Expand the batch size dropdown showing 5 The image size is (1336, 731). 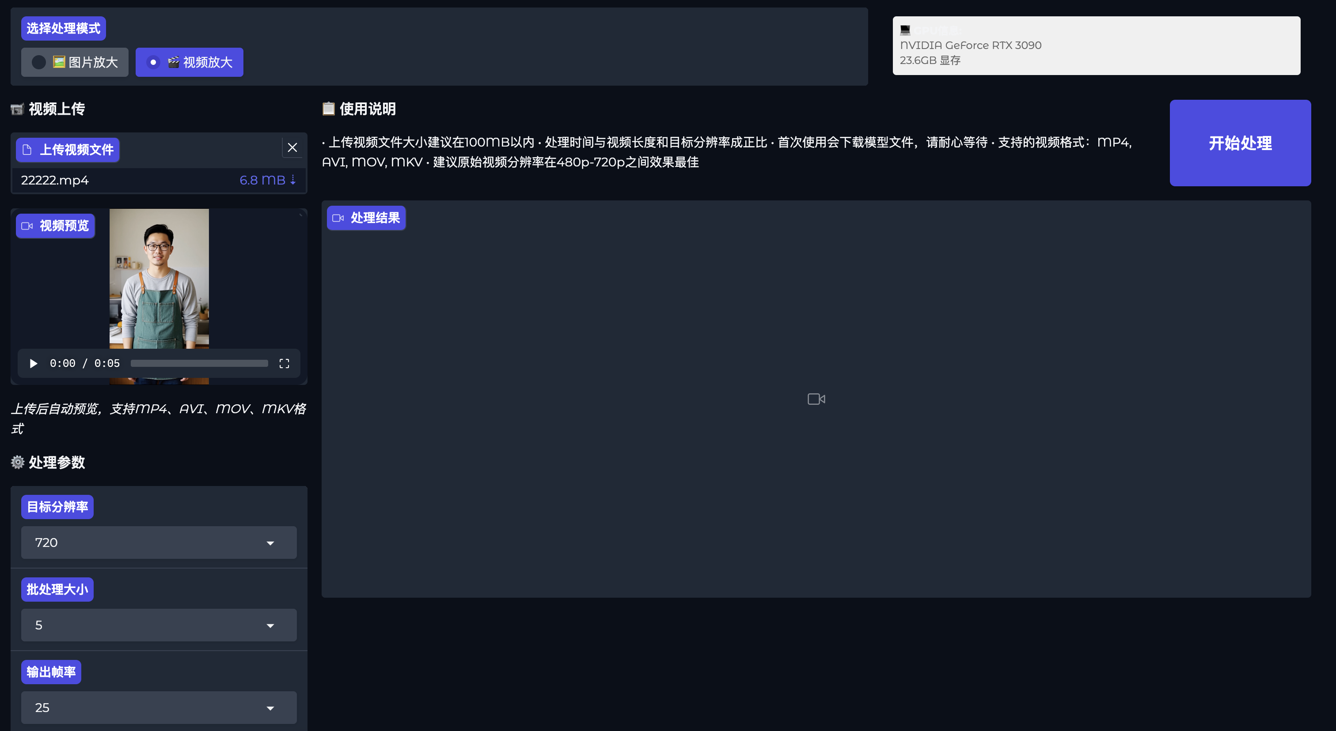coord(159,625)
